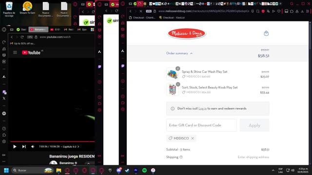Show hidden system tray icons
Image resolution: width=312 pixels, height=175 pixels.
(273, 170)
